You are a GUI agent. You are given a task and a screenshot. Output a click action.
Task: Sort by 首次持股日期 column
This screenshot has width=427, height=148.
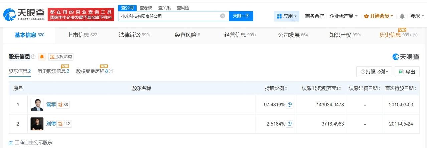[x=401, y=88]
